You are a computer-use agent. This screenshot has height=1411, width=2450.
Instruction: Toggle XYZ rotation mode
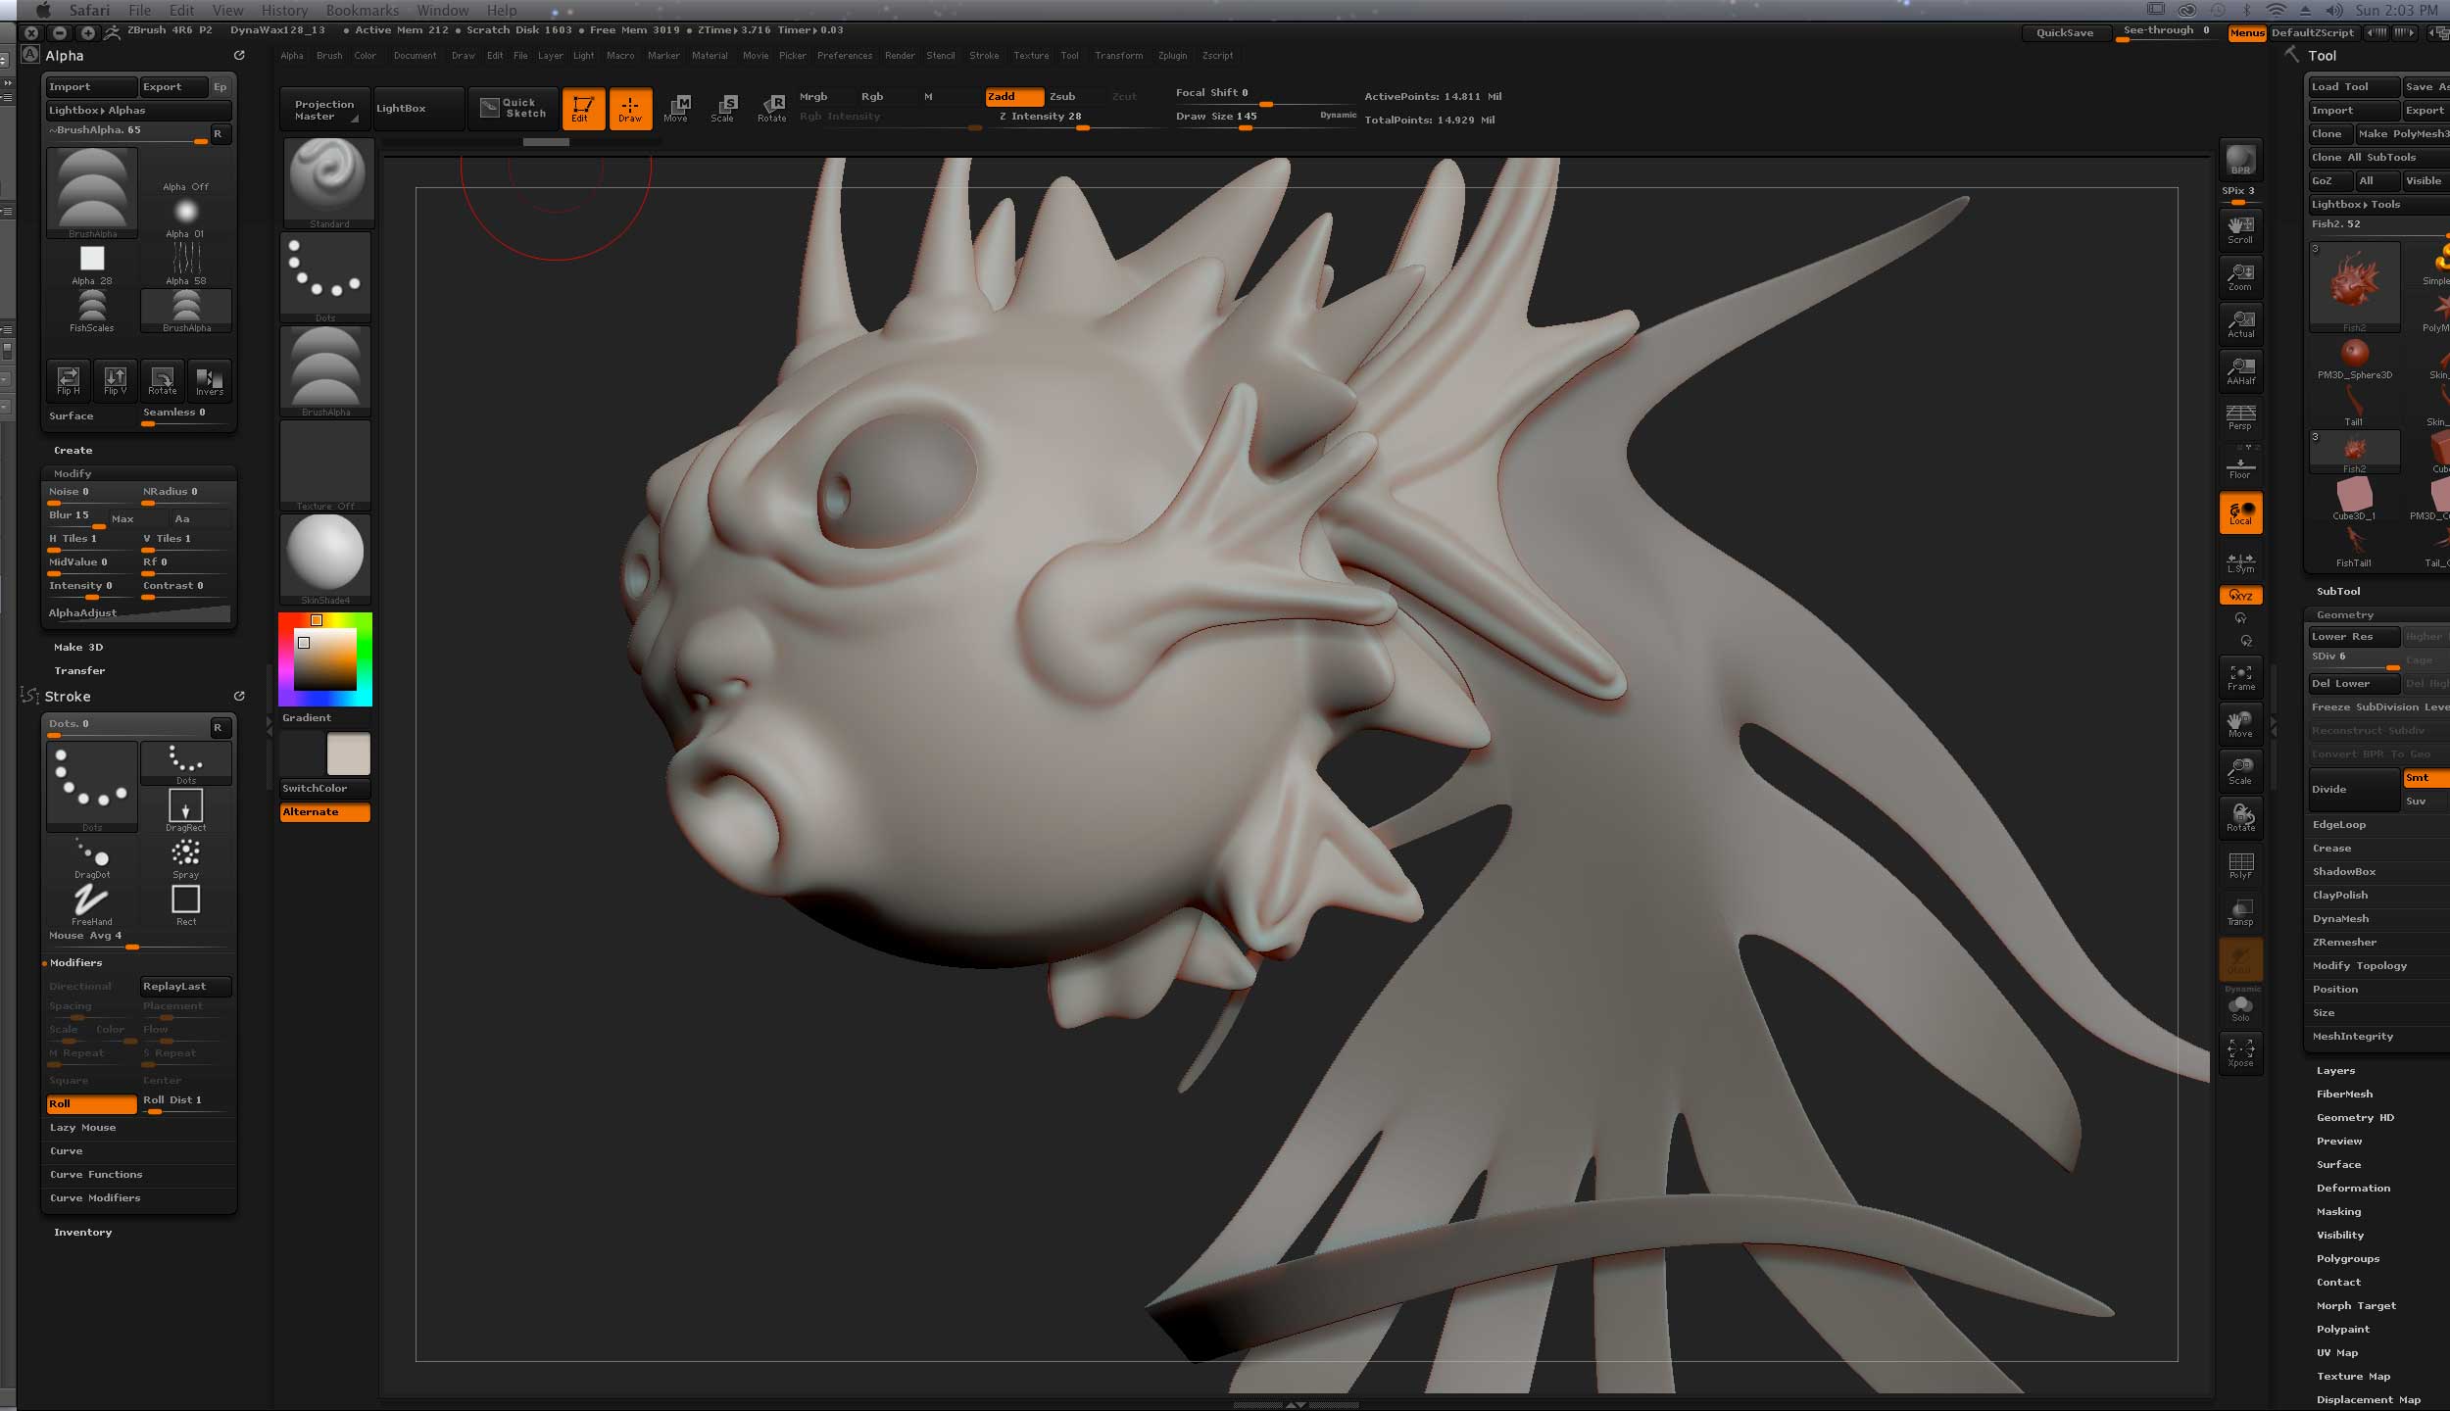pyautogui.click(x=2240, y=595)
